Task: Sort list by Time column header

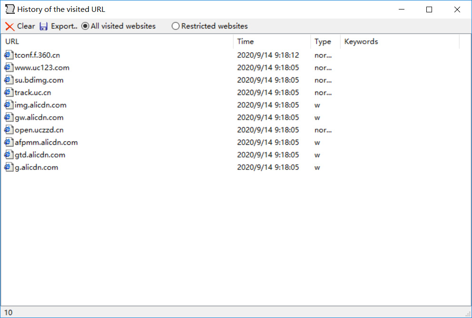Action: pyautogui.click(x=272, y=42)
